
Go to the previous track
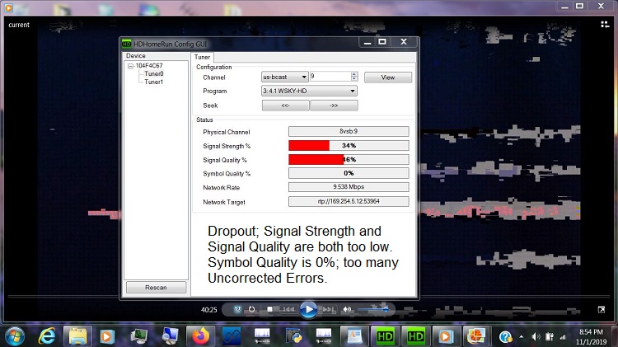click(x=288, y=310)
